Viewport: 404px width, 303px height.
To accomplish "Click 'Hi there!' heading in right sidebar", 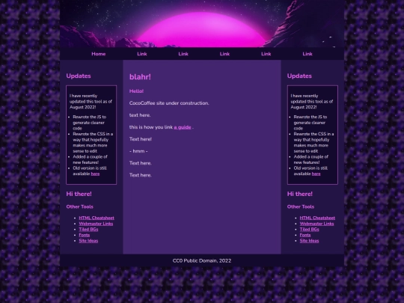I will [x=300, y=194].
